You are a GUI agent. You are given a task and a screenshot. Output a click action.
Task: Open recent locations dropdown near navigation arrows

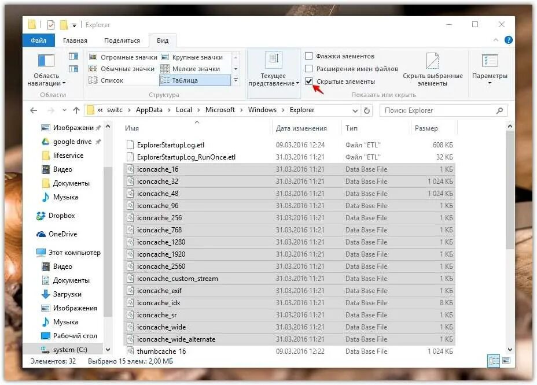pos(64,110)
